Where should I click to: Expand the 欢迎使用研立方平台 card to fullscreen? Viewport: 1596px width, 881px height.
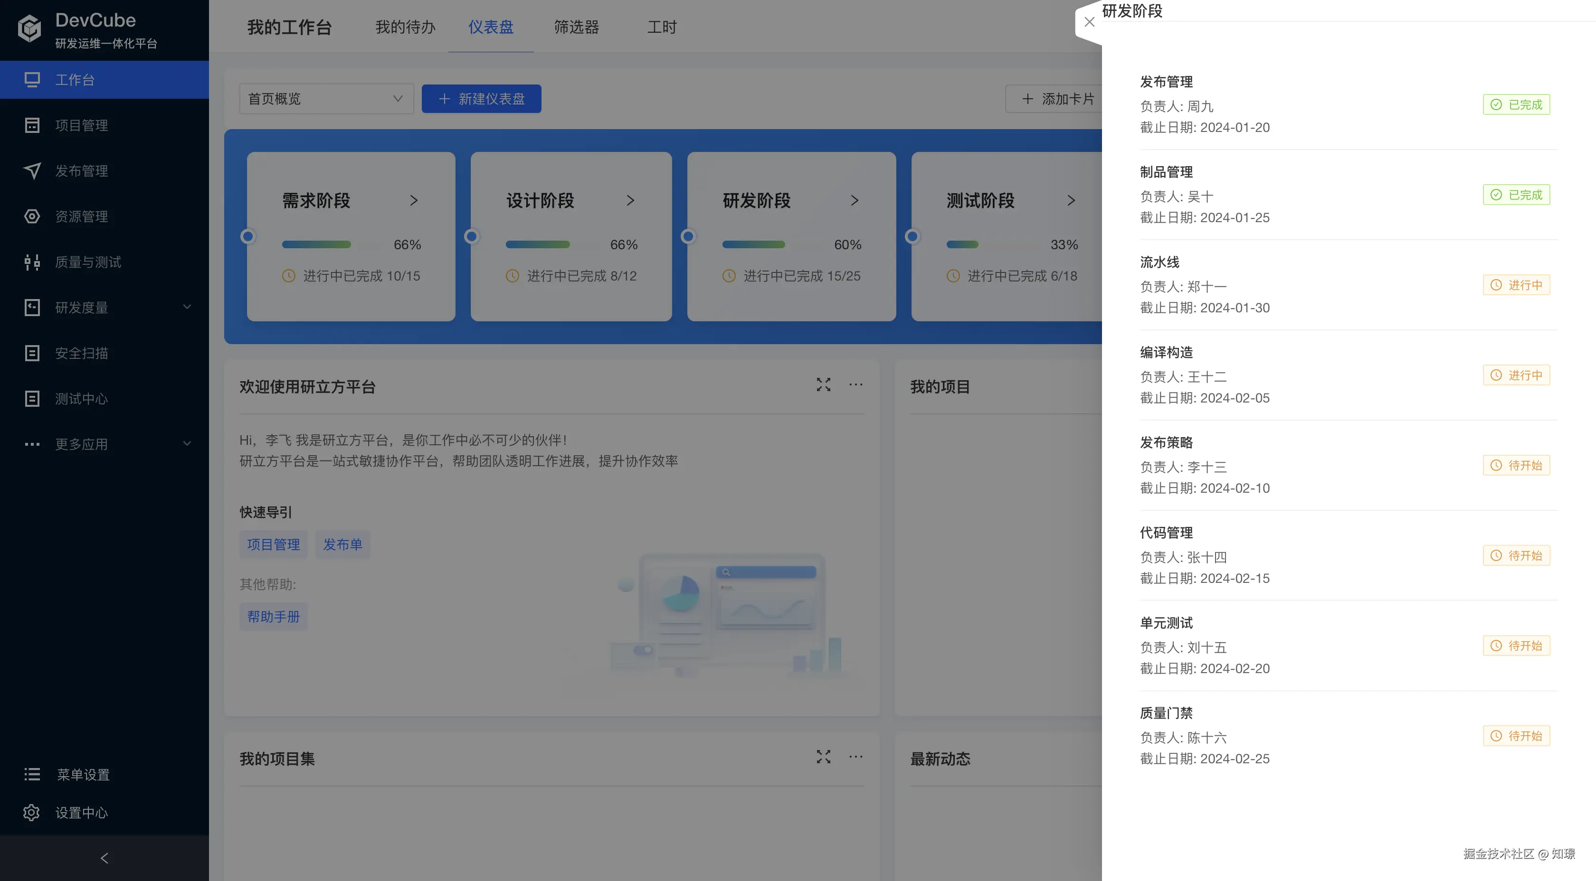(823, 384)
